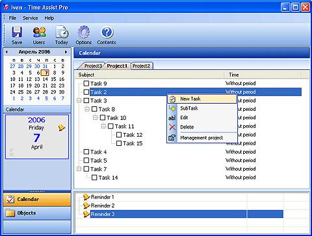
Task: Switch to the Project2 tab
Action: (x=142, y=66)
